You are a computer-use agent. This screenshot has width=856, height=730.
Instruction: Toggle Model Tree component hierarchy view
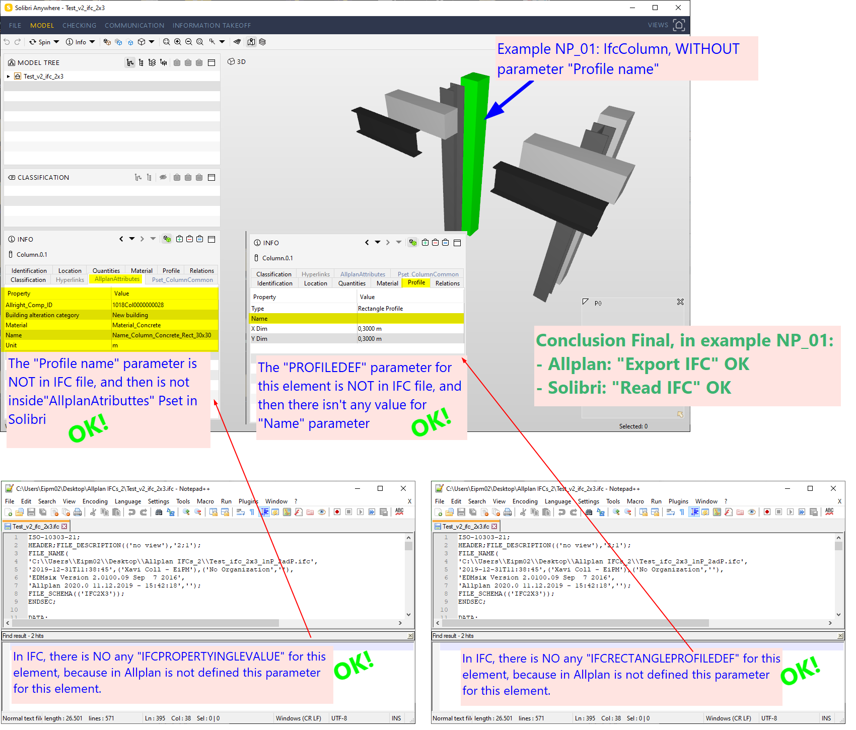(x=141, y=62)
